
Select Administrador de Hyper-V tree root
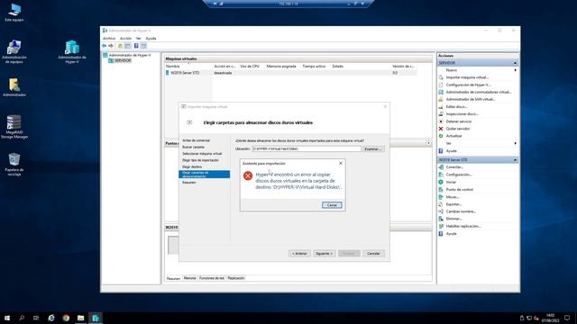click(127, 55)
